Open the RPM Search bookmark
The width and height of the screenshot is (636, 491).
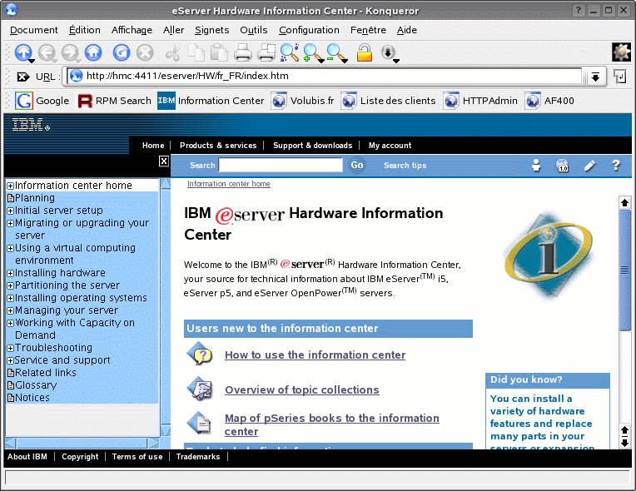coord(114,101)
